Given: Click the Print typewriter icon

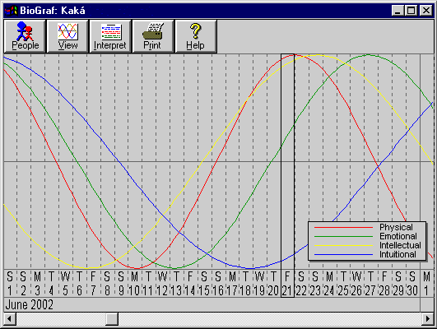Looking at the screenshot, I should pyautogui.click(x=153, y=31).
